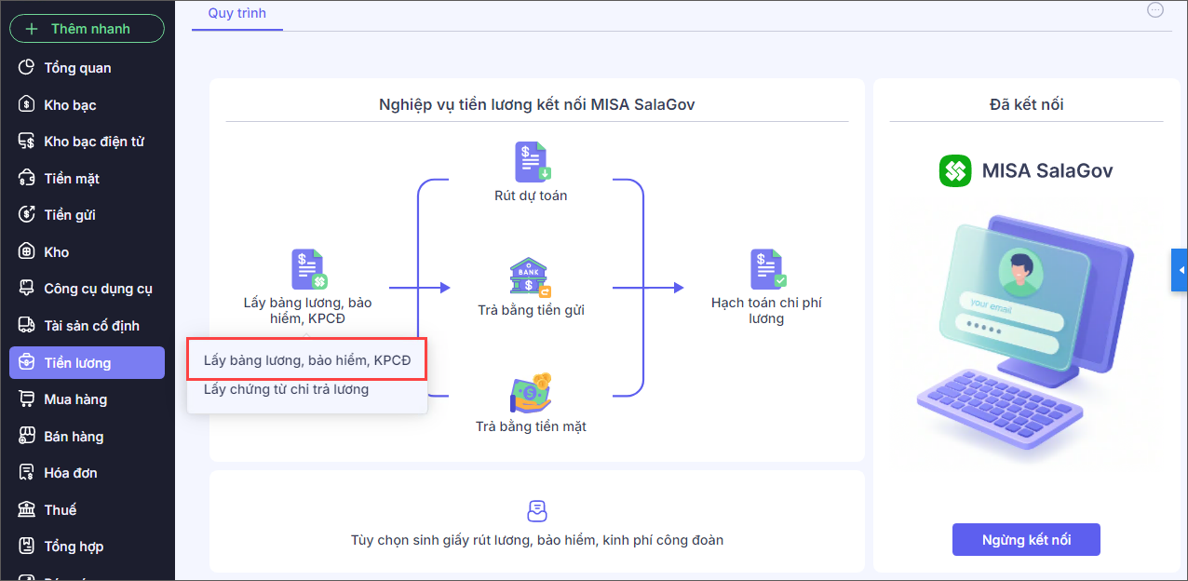Click the Công cụ dụng cụ icon
Image resolution: width=1188 pixels, height=581 pixels.
click(27, 289)
